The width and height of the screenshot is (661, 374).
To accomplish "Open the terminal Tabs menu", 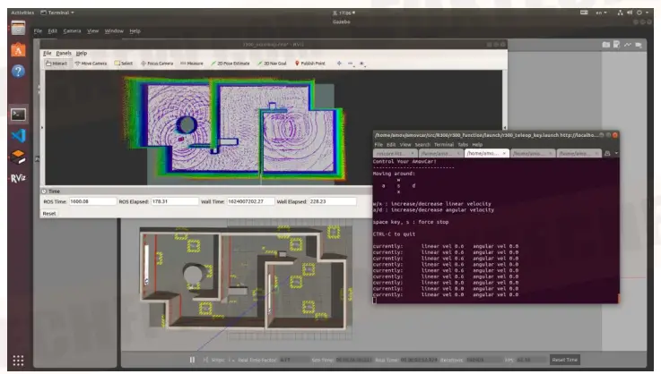I will [x=463, y=144].
